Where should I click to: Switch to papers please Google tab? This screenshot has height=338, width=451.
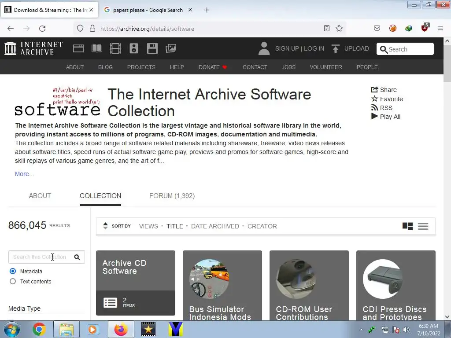(148, 10)
